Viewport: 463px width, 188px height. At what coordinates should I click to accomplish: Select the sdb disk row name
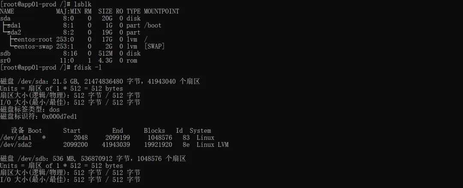click(5, 54)
